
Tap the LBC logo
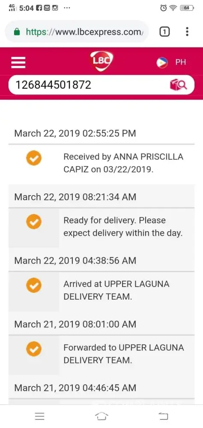coord(101,61)
